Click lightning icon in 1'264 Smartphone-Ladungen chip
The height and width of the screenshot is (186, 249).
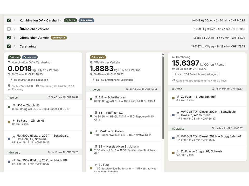tap(176, 74)
